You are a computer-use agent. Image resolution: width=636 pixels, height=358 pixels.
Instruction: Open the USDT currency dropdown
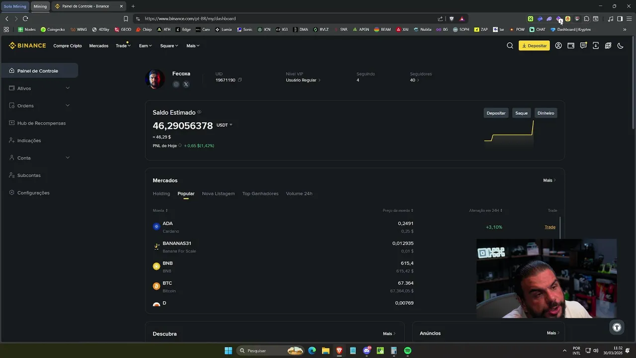pos(225,125)
